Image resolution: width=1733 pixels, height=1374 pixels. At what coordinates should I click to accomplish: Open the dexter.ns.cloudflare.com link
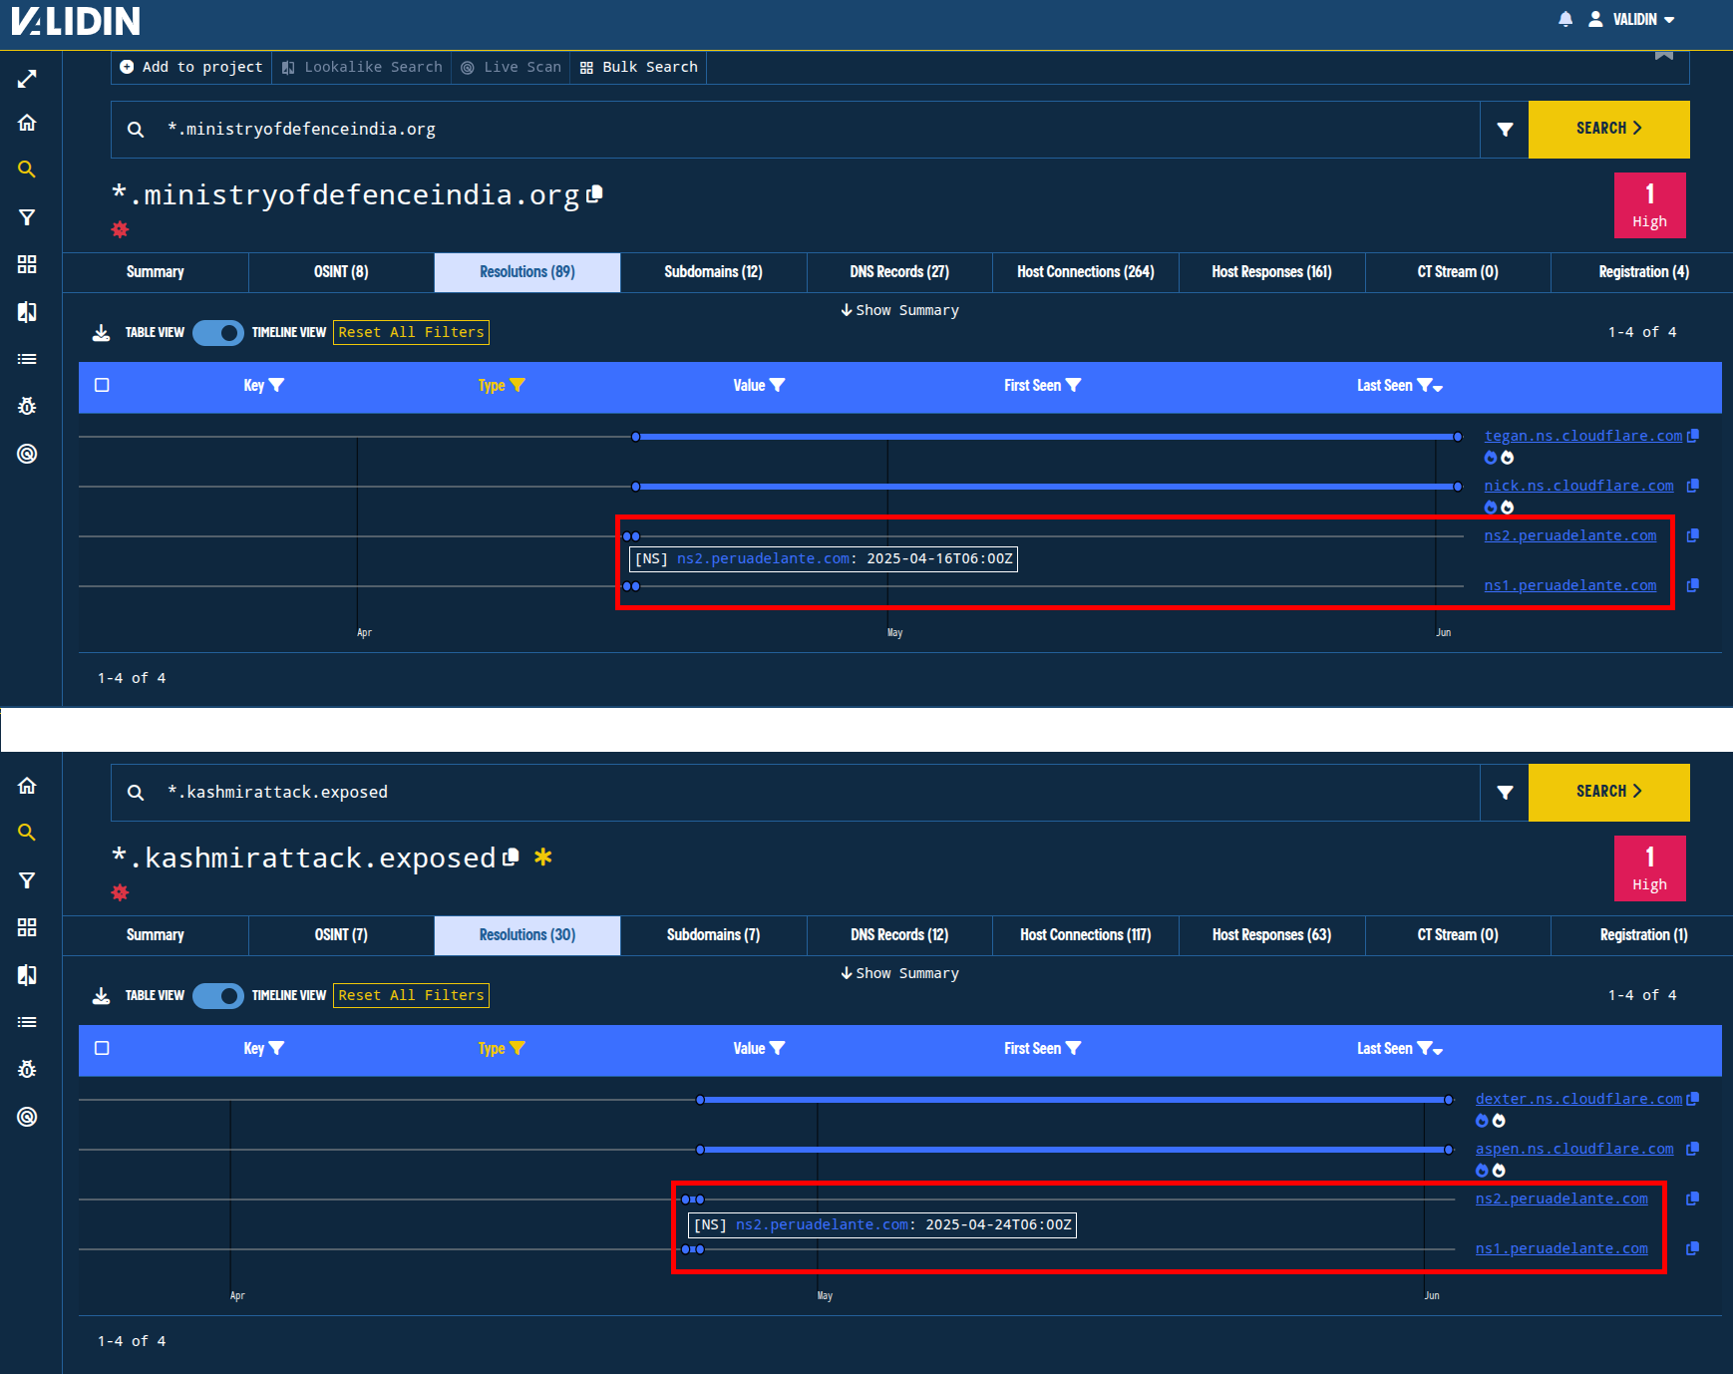click(1578, 1100)
